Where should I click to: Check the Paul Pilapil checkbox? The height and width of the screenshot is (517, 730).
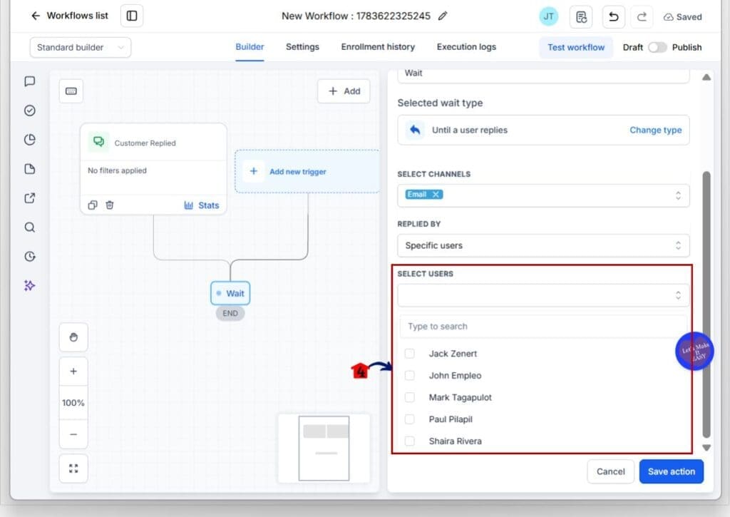[410, 419]
